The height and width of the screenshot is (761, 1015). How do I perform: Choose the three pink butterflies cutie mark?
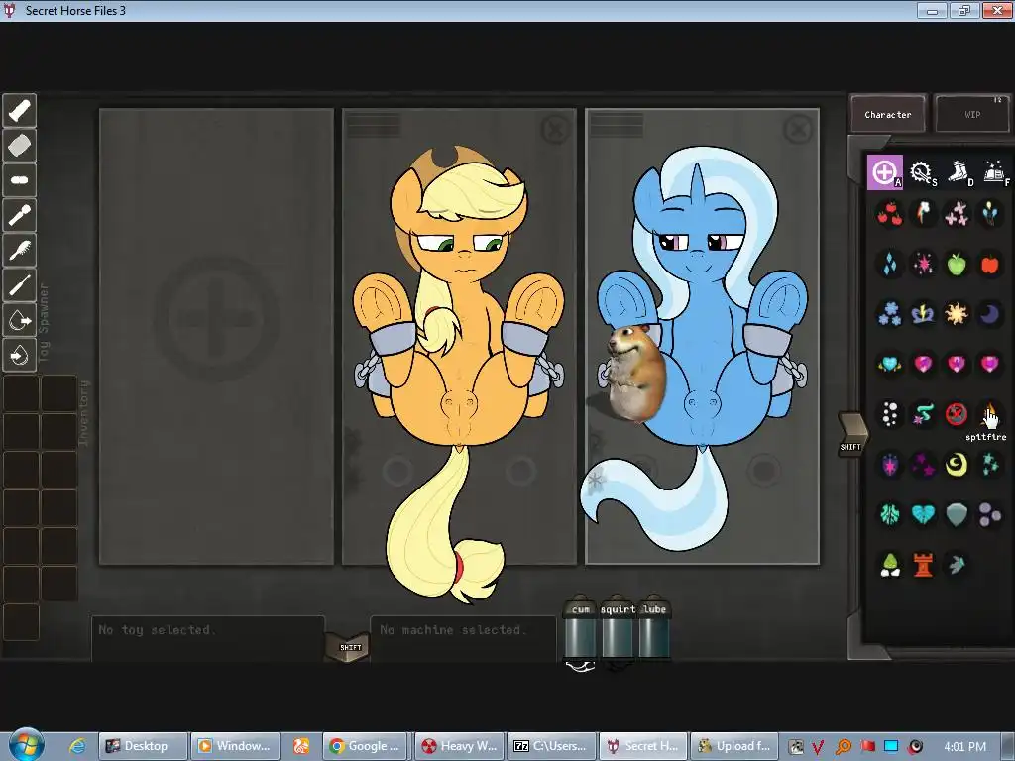[957, 214]
